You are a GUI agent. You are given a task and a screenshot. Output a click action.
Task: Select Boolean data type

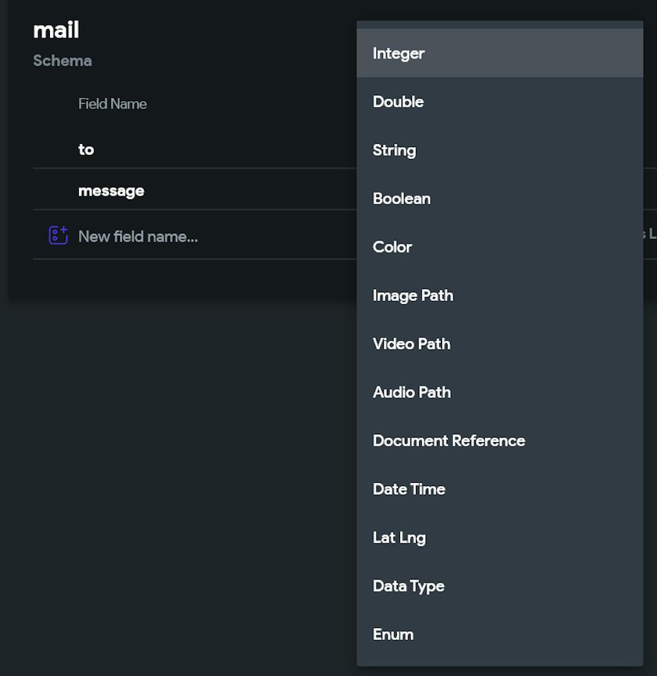401,198
